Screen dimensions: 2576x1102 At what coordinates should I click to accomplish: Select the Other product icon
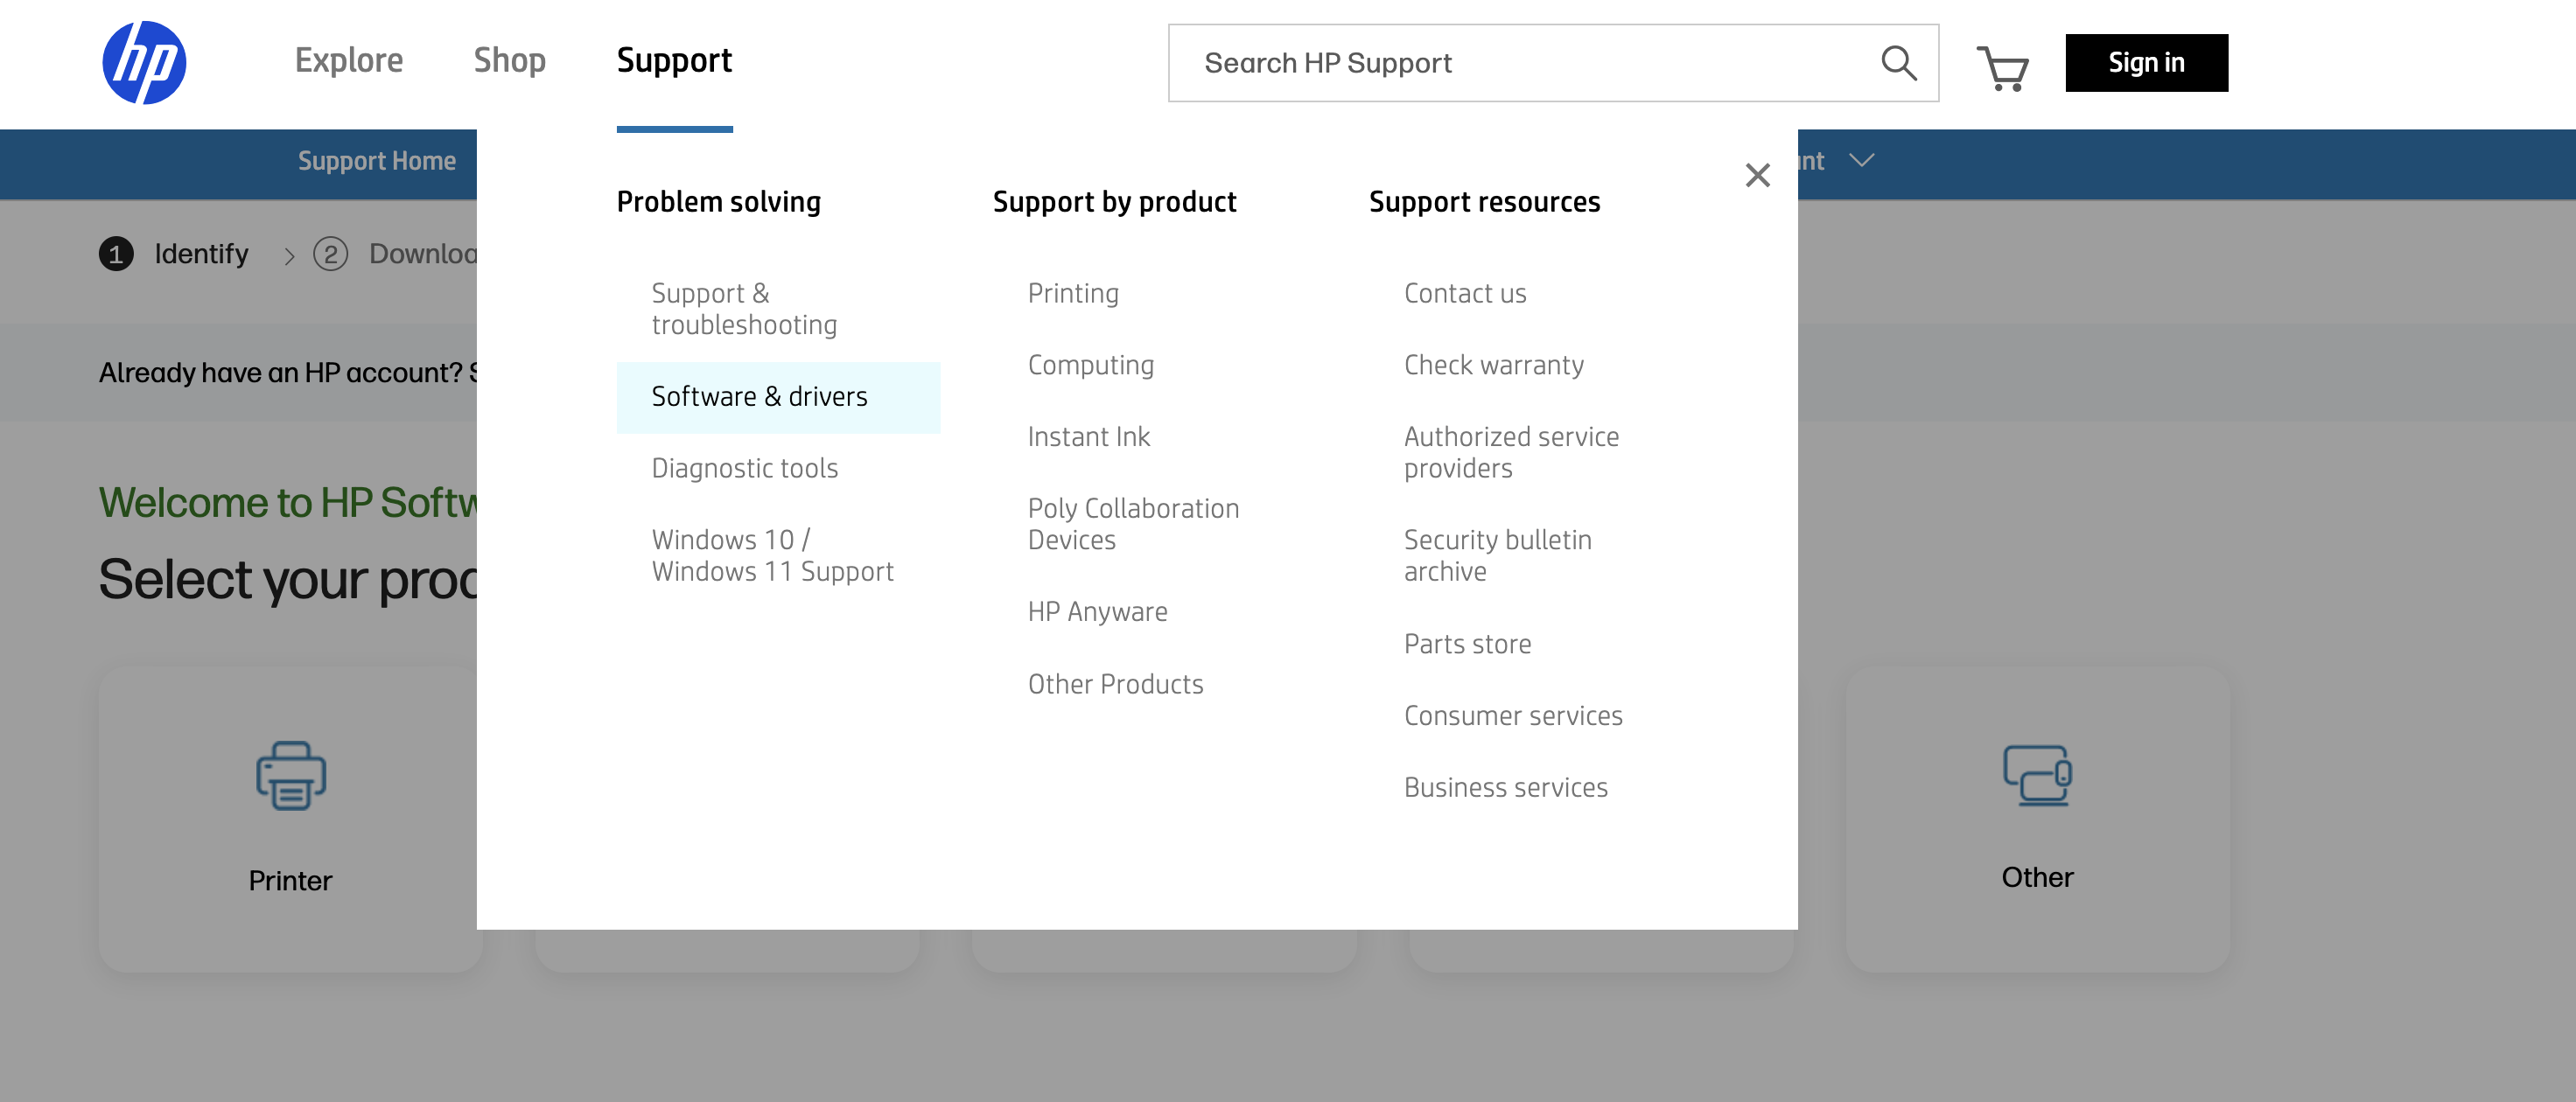(2036, 775)
